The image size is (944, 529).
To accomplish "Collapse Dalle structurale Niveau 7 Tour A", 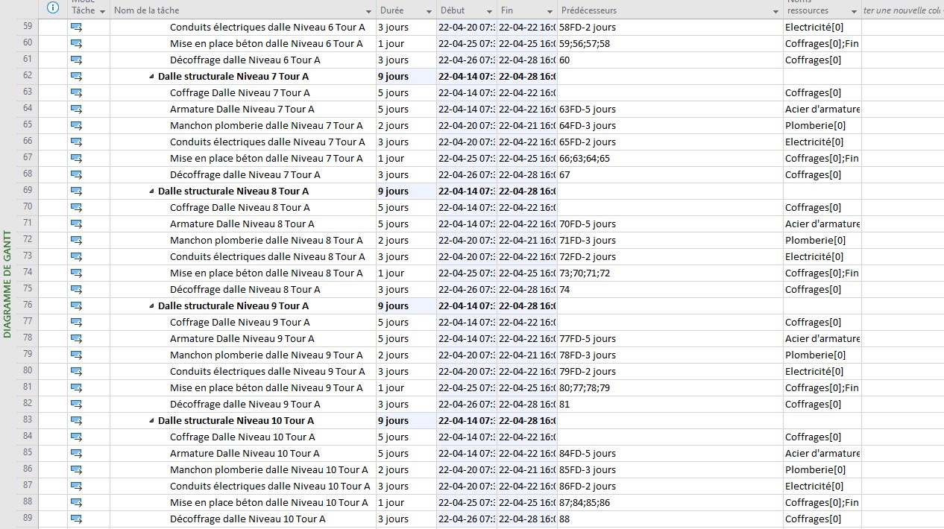I will (x=152, y=77).
